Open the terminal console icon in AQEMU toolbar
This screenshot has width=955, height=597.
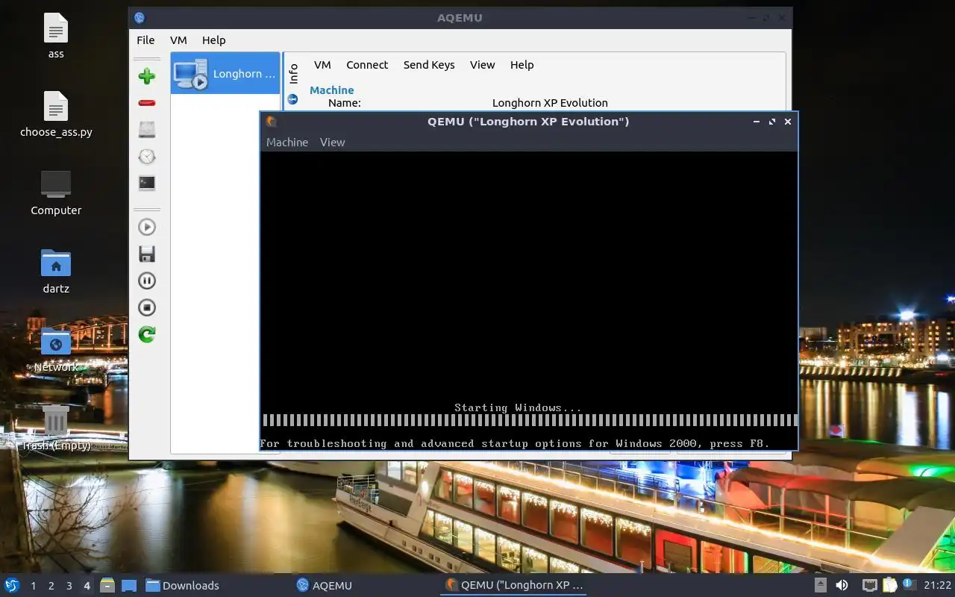147,183
